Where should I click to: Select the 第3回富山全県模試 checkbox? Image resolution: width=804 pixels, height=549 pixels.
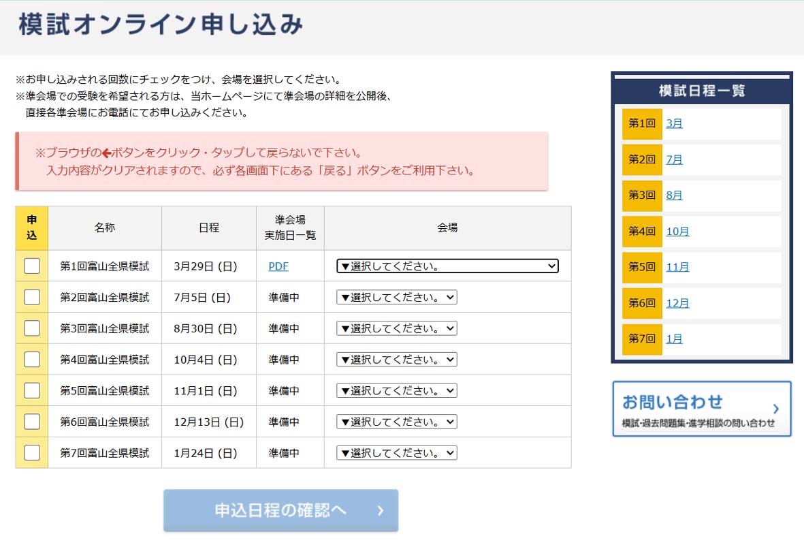point(32,328)
